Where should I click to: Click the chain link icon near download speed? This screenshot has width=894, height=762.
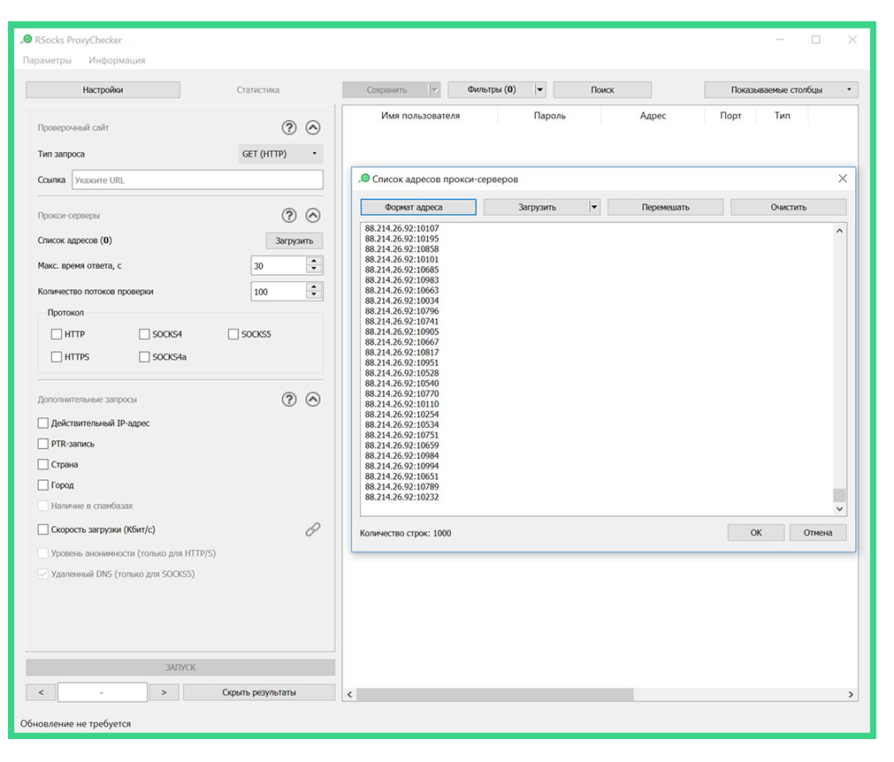click(x=312, y=530)
